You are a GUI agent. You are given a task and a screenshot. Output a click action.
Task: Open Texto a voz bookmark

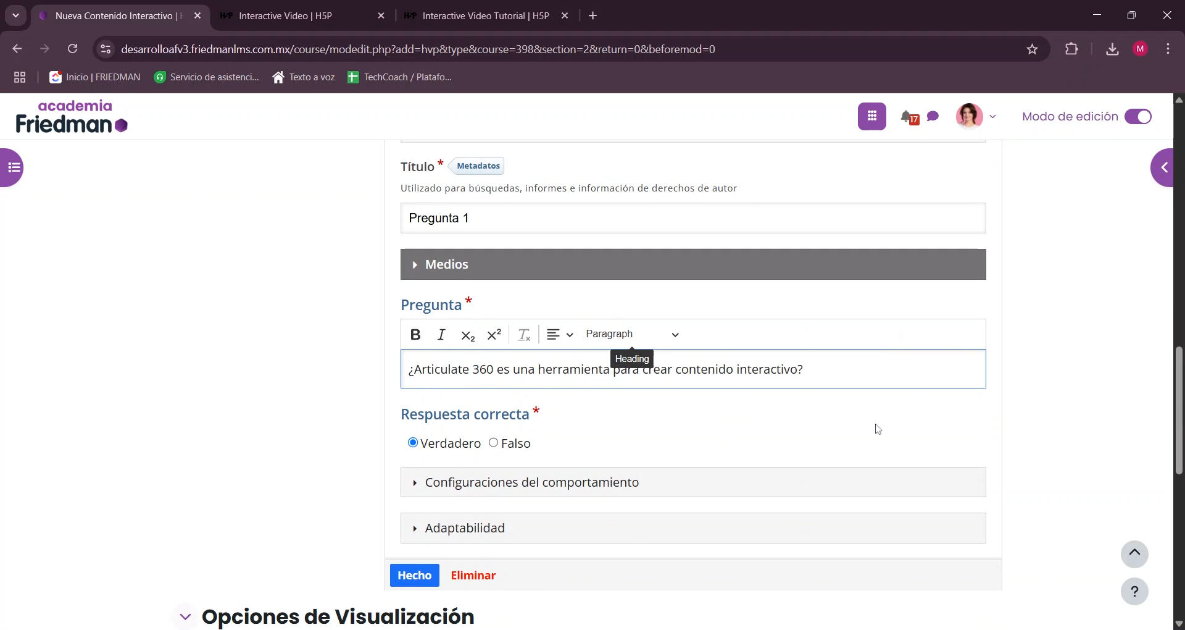pos(304,77)
